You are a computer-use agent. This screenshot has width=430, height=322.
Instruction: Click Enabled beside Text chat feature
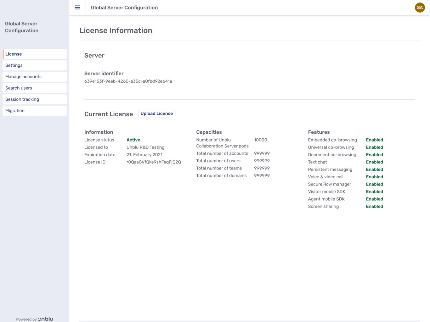374,162
